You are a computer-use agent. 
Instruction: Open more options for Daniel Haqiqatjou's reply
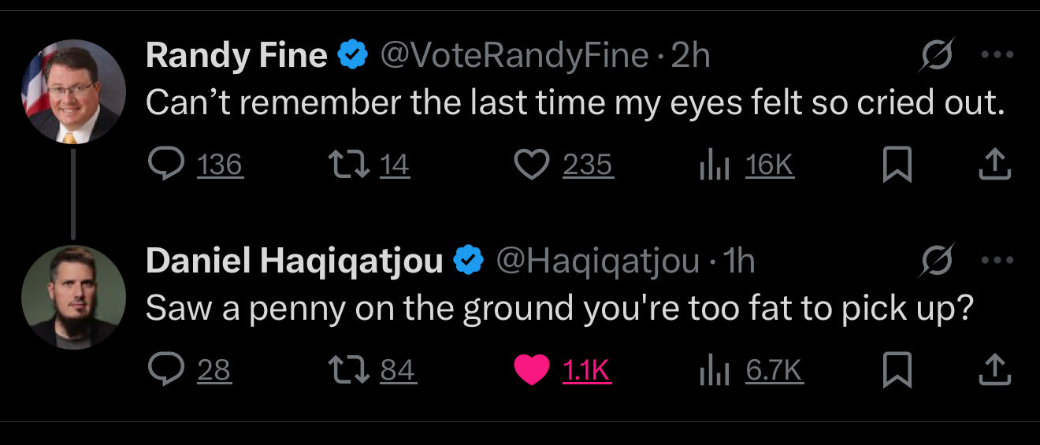(995, 261)
